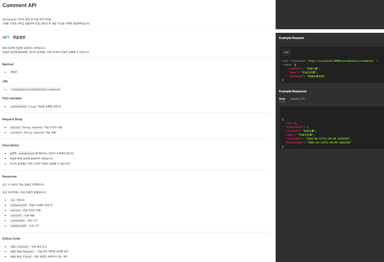Click the 404 Not Found status code tag
The image size is (384, 262).
(21, 257)
